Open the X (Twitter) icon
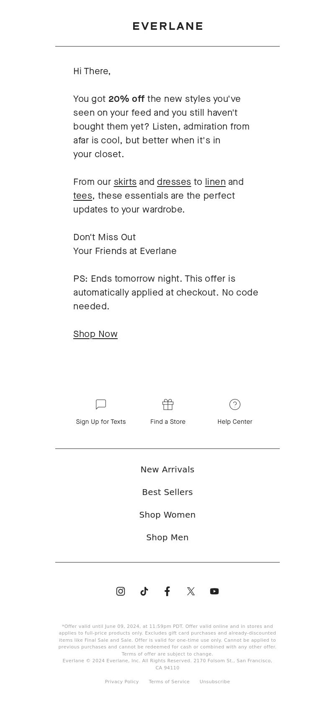The width and height of the screenshot is (335, 718). click(191, 591)
